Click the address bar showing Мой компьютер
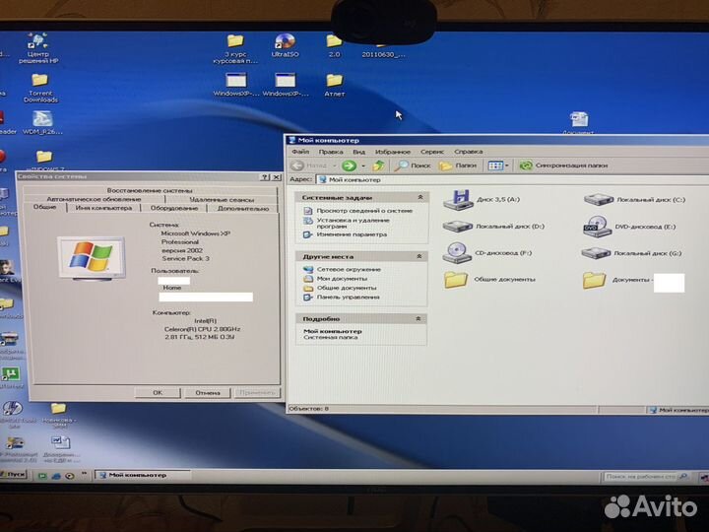 511,179
